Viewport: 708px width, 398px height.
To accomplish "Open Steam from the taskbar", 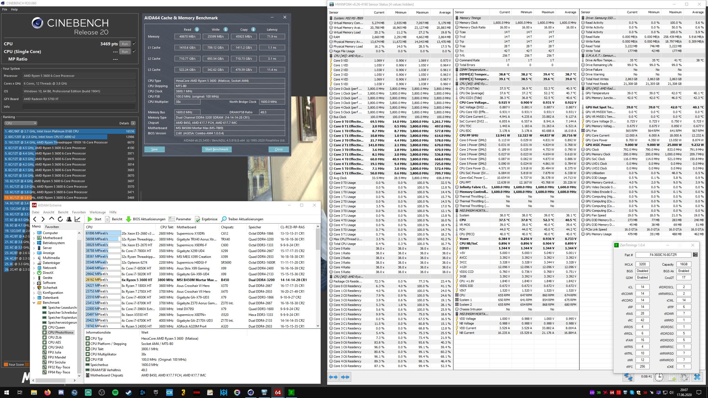I will pos(129,392).
